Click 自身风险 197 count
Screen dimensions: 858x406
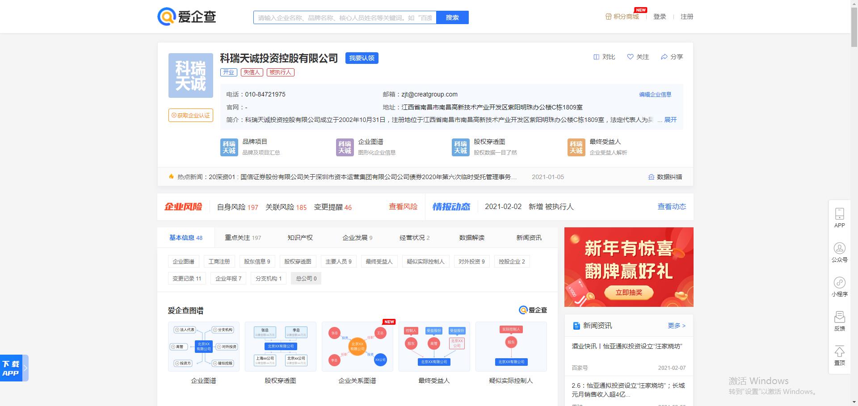point(238,207)
